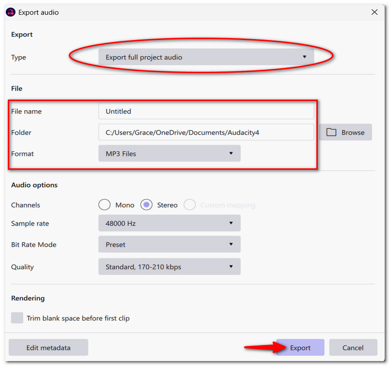Click the Format label

click(22, 154)
